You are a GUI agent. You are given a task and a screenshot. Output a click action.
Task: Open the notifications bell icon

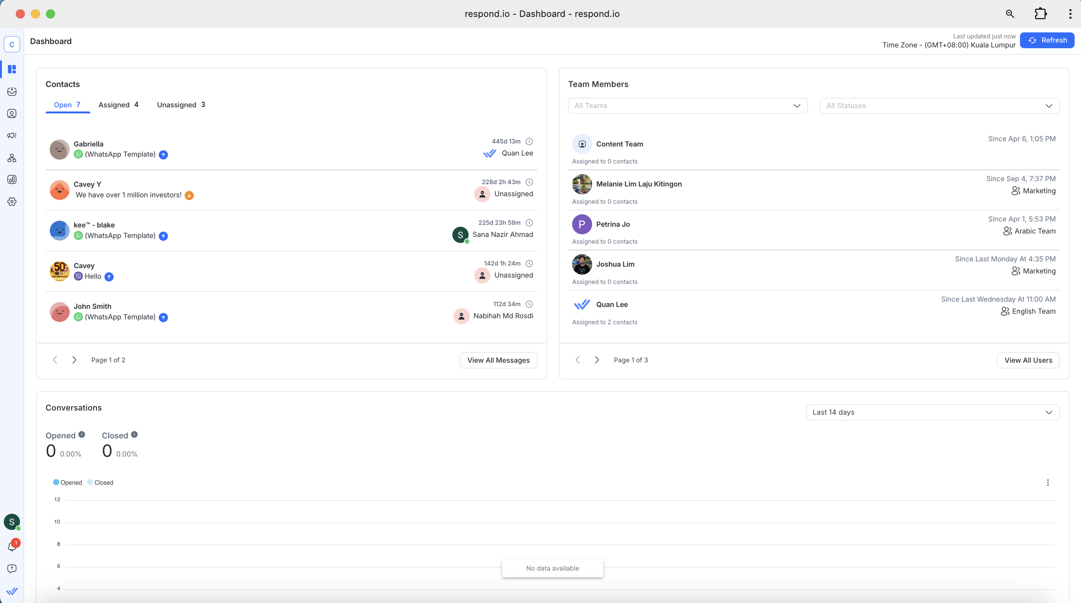click(12, 546)
